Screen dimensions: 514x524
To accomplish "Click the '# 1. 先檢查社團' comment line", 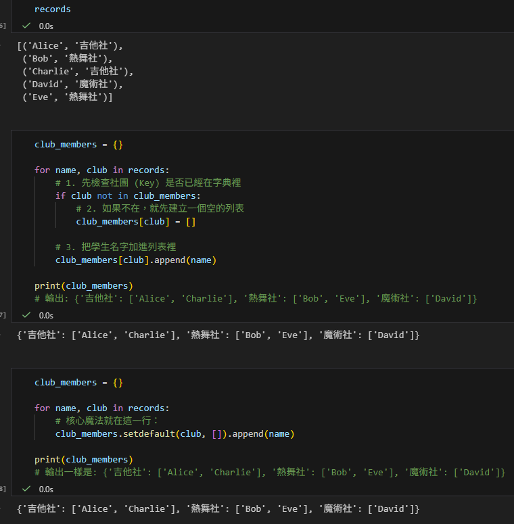I will (x=148, y=183).
